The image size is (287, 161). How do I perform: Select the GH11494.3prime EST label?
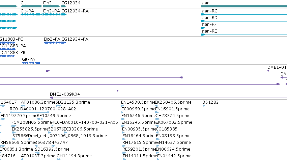[x=74, y=156]
